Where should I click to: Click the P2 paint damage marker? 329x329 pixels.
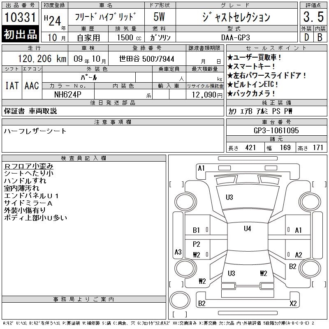pyautogui.click(x=197, y=244)
